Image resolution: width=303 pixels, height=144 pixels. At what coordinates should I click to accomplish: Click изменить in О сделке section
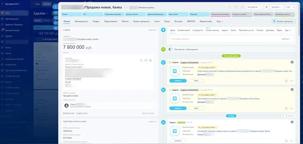[153, 30]
